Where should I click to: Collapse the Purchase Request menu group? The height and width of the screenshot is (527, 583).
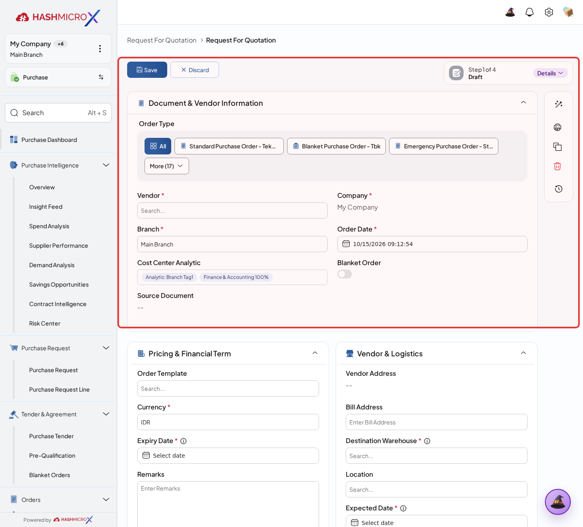106,348
